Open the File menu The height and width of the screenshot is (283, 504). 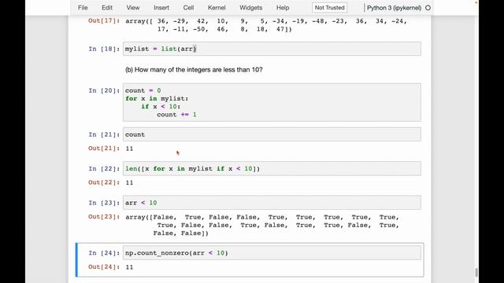(83, 8)
